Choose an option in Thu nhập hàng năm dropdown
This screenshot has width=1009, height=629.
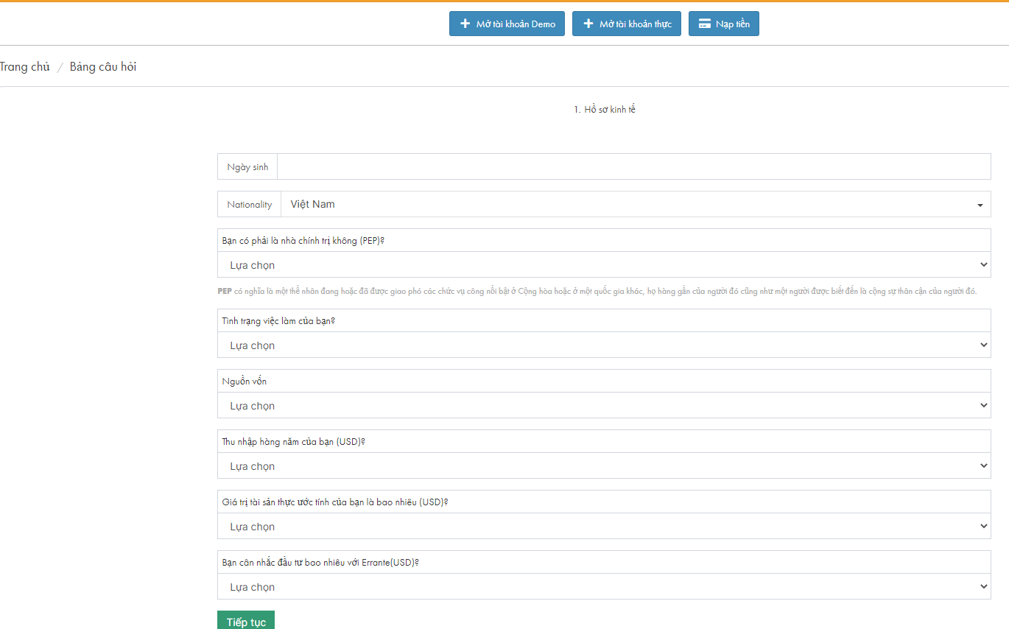coord(604,465)
